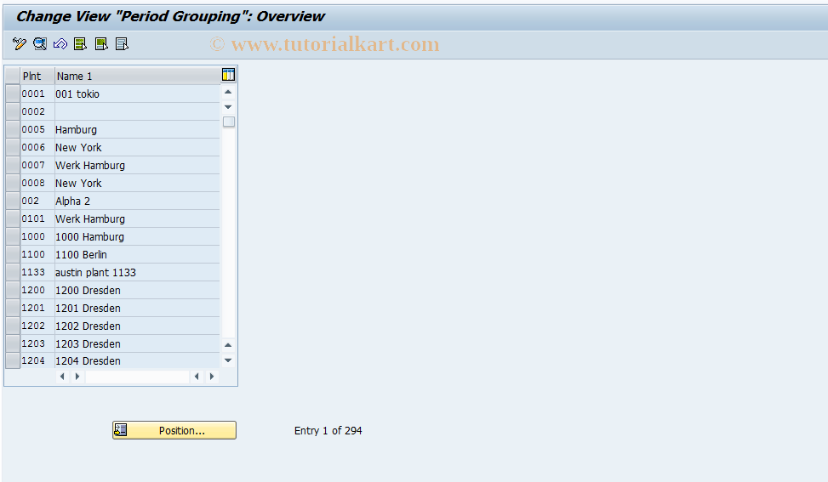
Task: Click the Plnt column header
Action: click(x=37, y=76)
